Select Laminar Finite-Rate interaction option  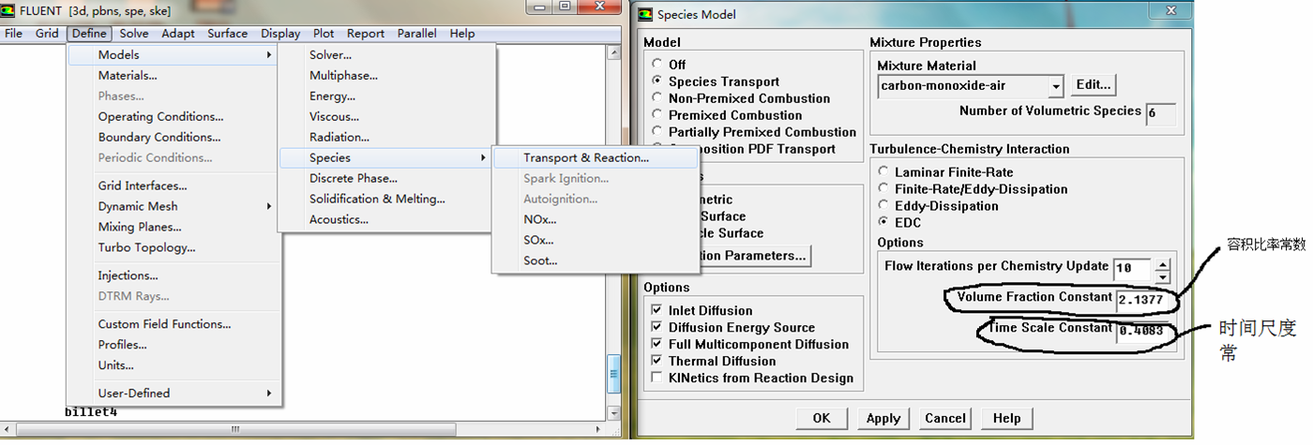tap(883, 172)
